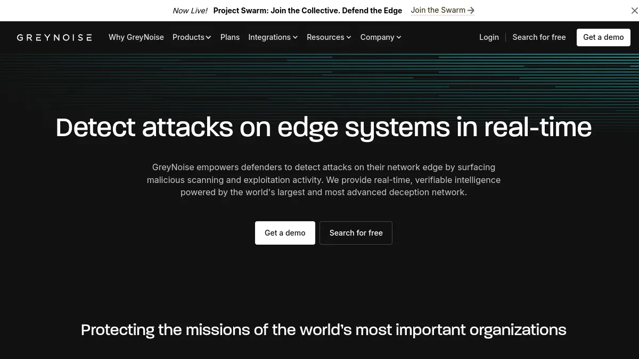Click the outlined Search for free hero button
639x359 pixels.
pyautogui.click(x=356, y=233)
